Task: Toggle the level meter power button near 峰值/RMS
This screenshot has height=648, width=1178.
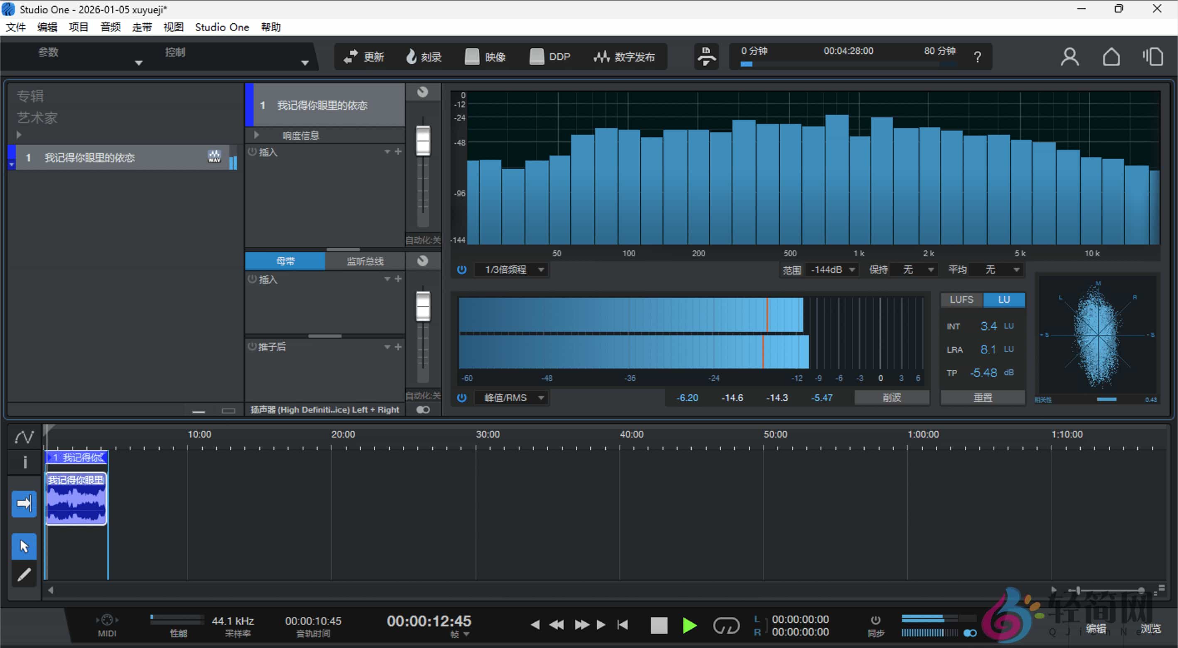Action: tap(461, 398)
